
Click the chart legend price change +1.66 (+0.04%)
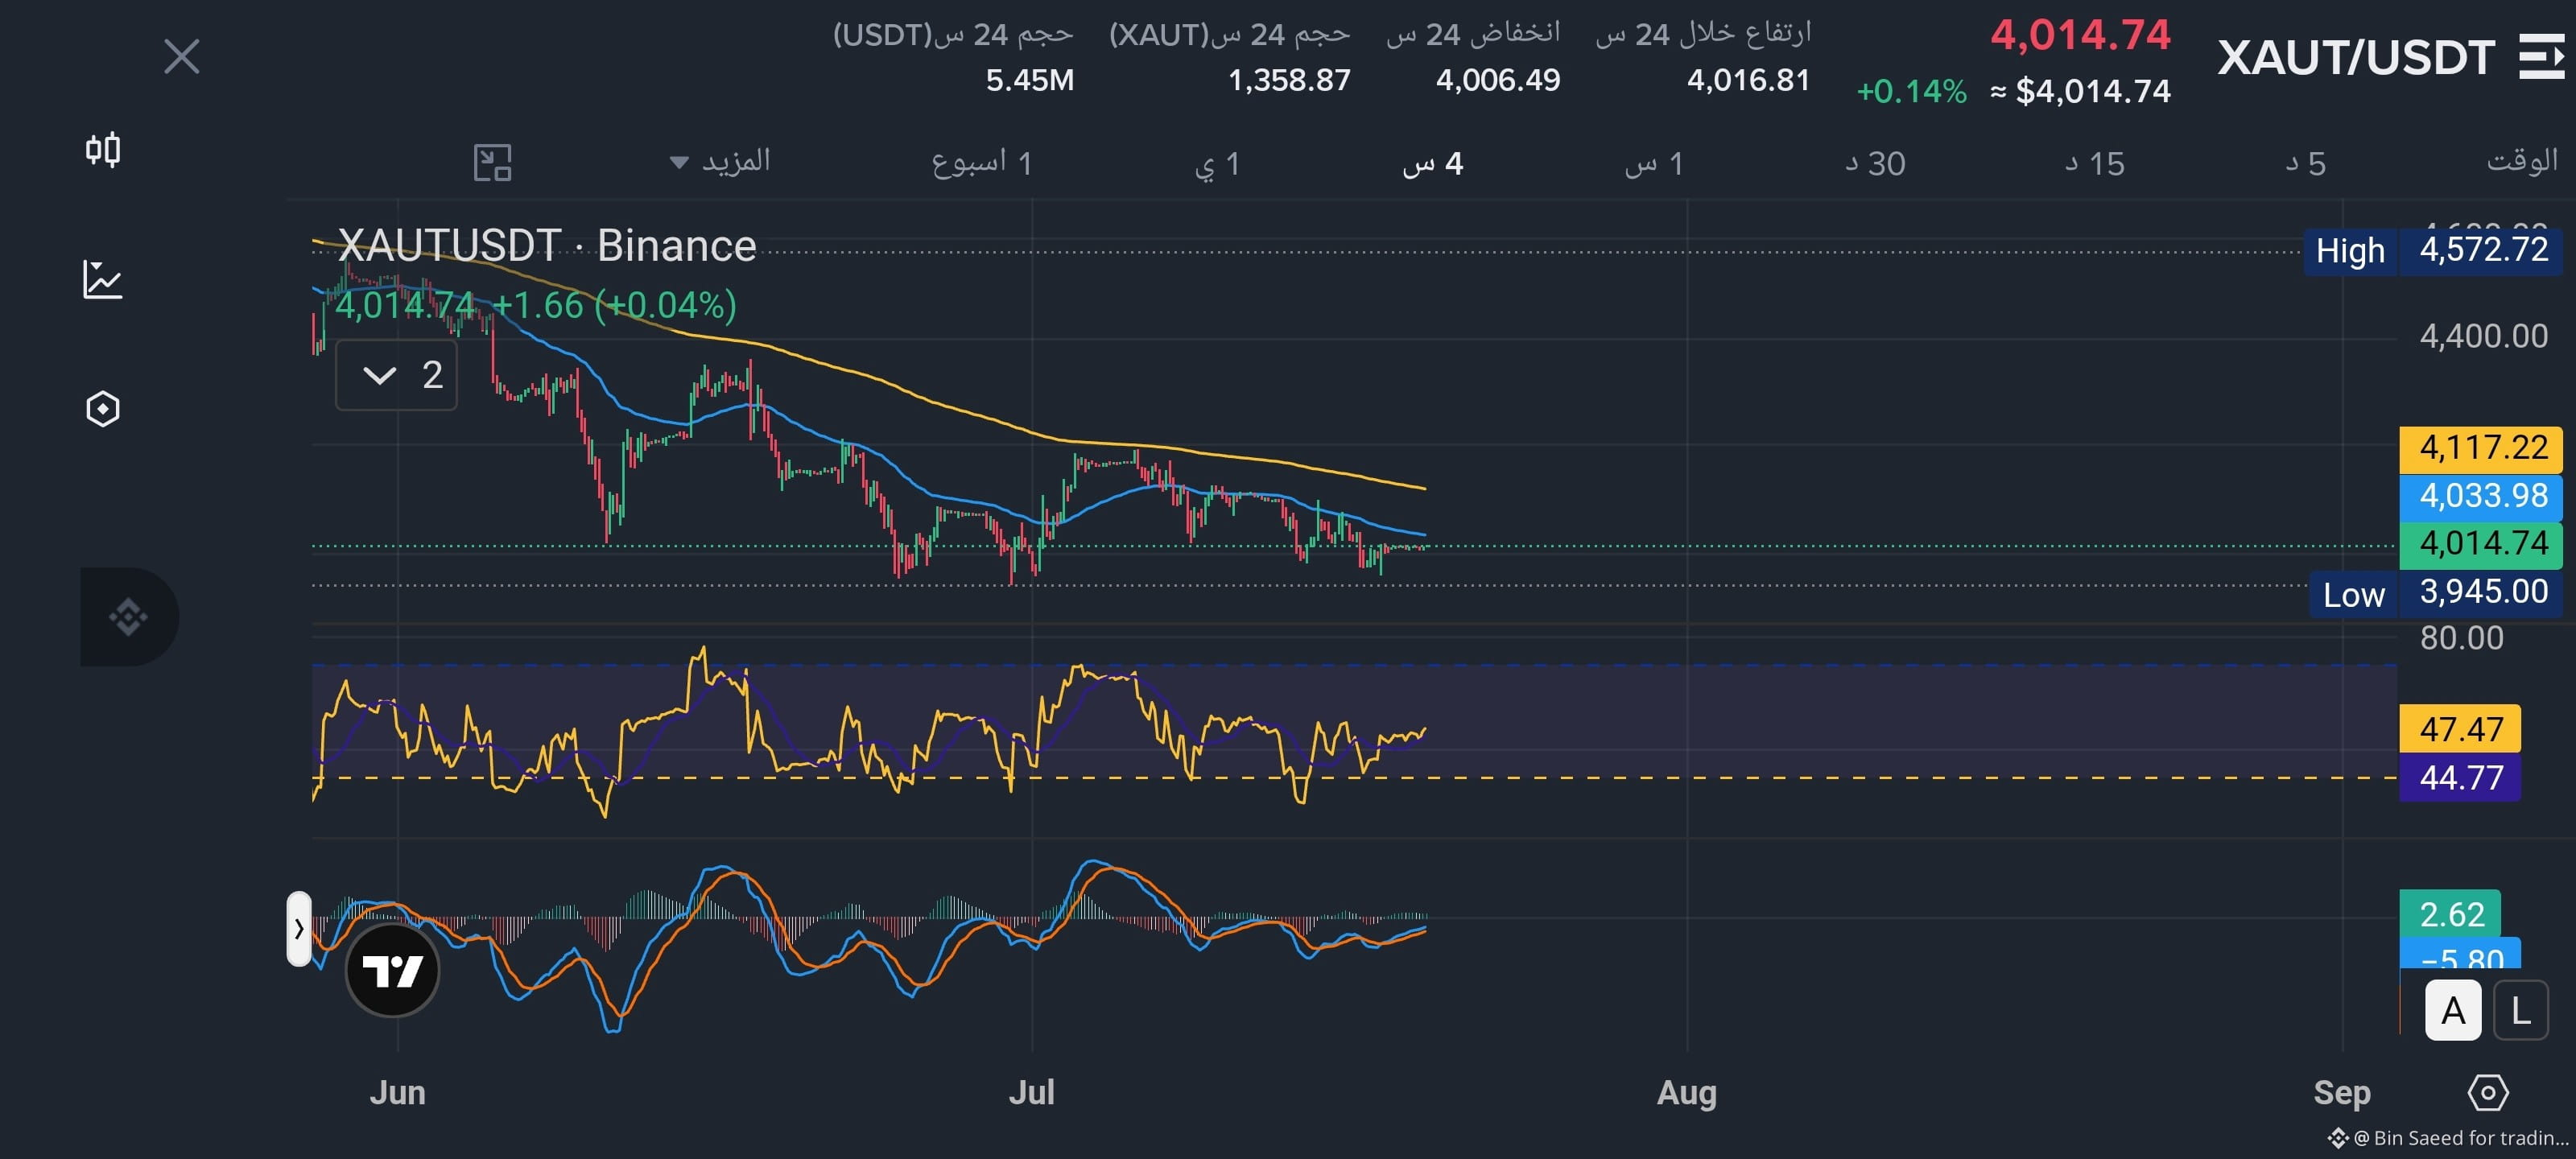pyautogui.click(x=614, y=305)
